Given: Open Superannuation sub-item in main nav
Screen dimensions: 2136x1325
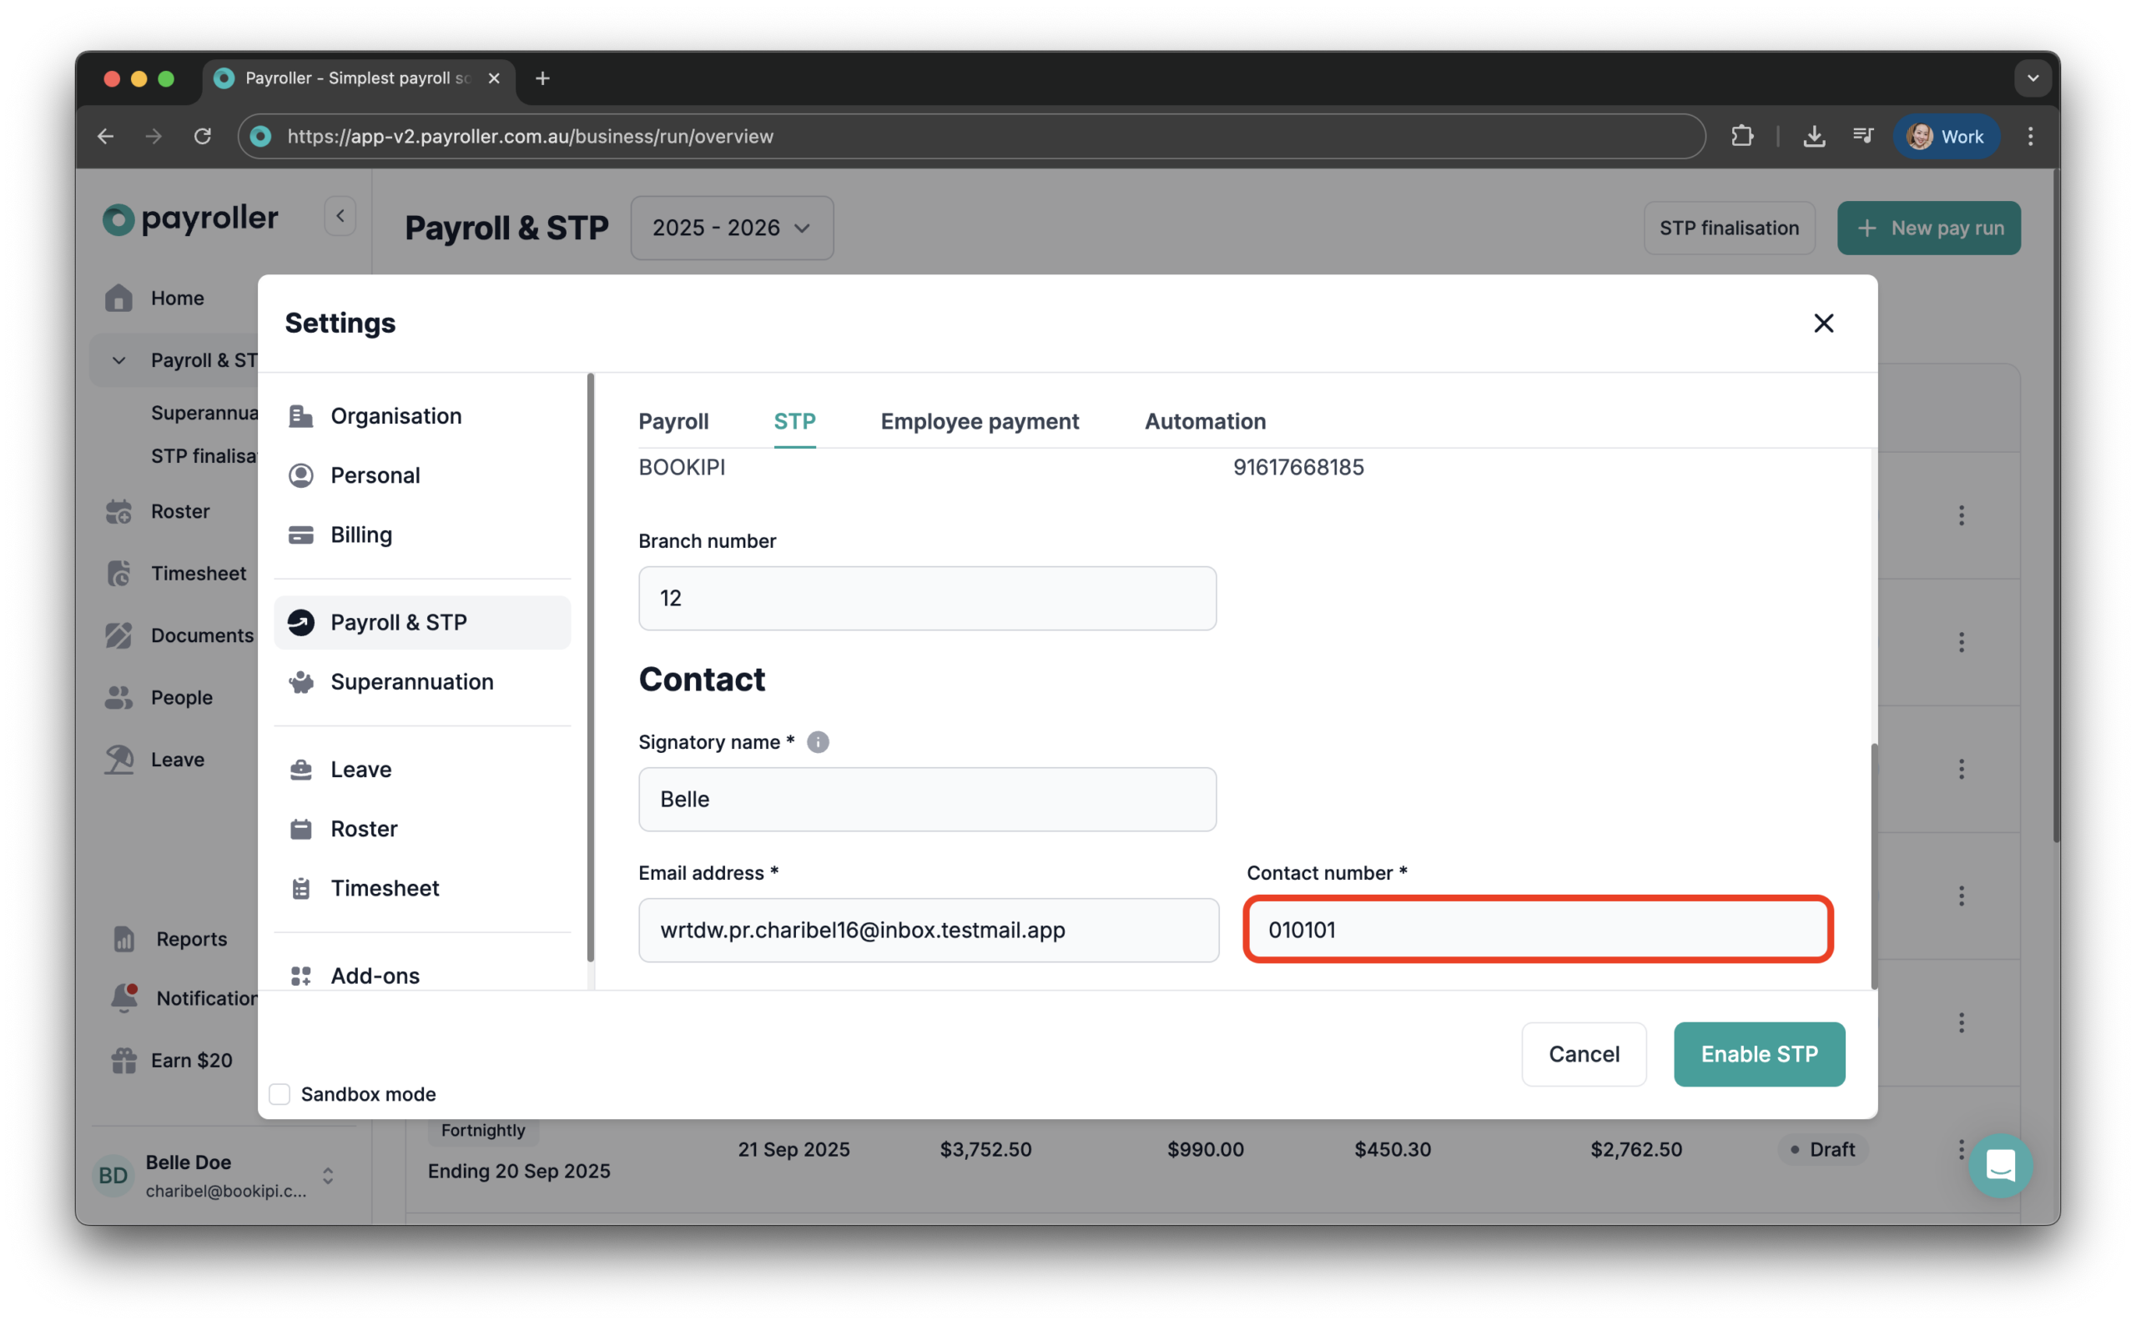Looking at the screenshot, I should pyautogui.click(x=204, y=413).
